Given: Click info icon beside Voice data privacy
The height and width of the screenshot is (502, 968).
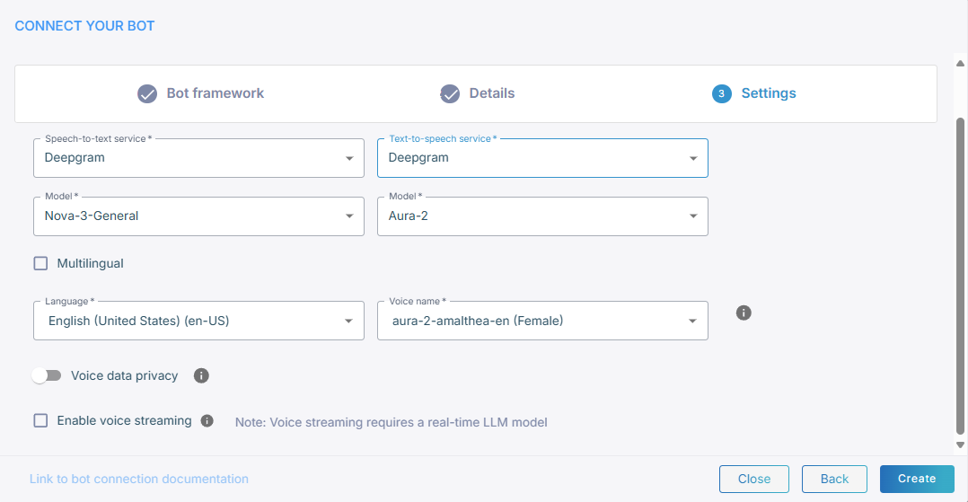Looking at the screenshot, I should click(x=201, y=375).
